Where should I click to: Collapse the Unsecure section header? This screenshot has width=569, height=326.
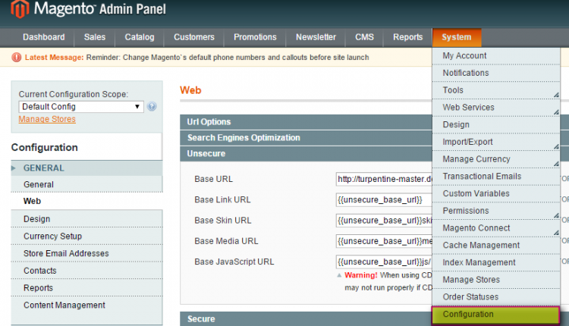pyautogui.click(x=306, y=153)
